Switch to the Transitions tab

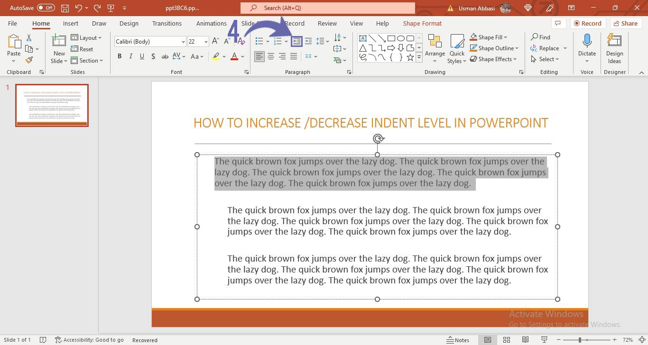coord(167,23)
